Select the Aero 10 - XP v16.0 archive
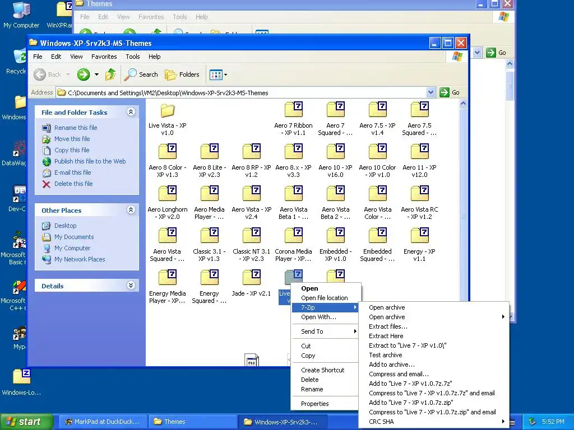This screenshot has height=430, width=574. click(x=335, y=161)
